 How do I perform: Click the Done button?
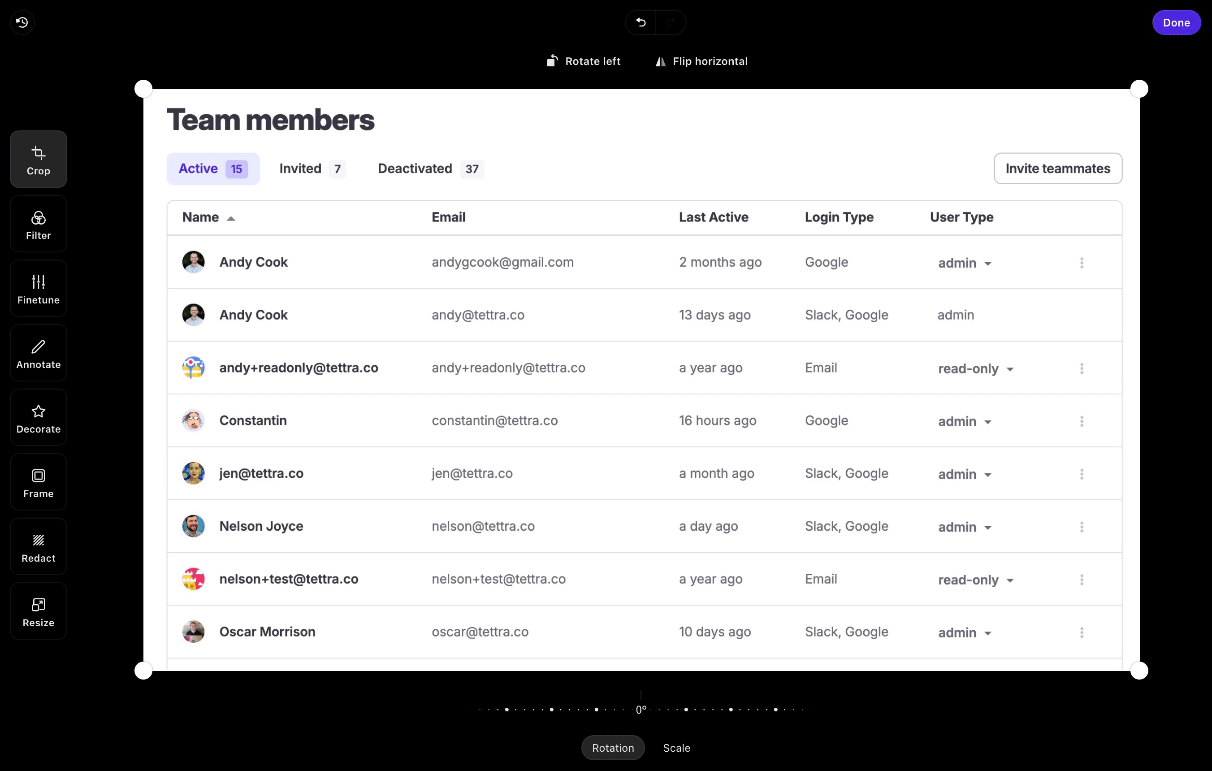[x=1176, y=23]
